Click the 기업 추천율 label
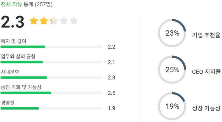Viewport: 222px width, 122px height. click(x=206, y=35)
